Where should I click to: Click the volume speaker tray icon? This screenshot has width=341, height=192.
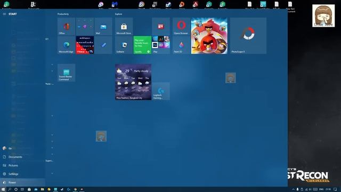click(310, 189)
